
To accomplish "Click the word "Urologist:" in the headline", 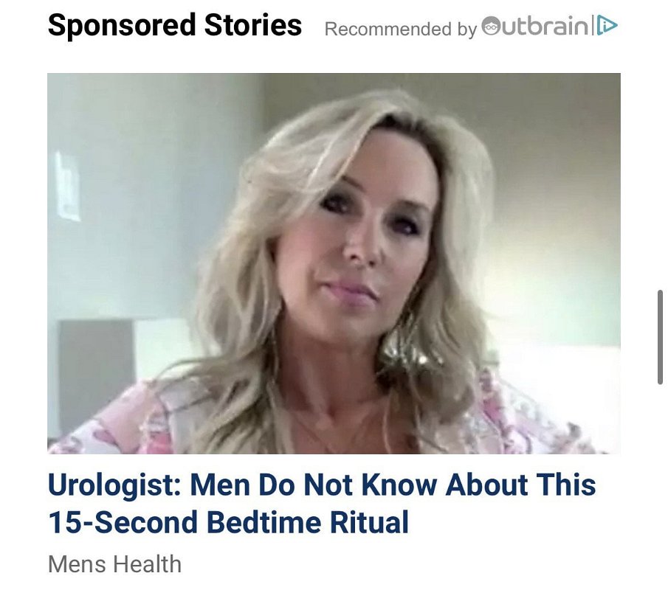I will pos(115,485).
